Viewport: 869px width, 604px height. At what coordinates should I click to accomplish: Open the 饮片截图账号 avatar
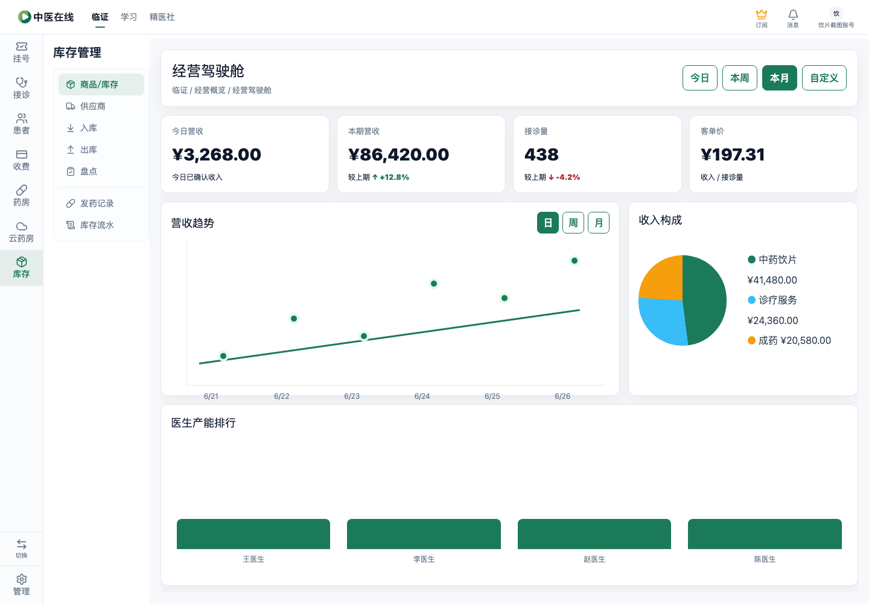(x=836, y=13)
